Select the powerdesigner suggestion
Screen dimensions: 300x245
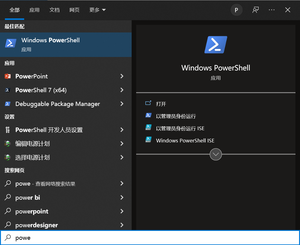click(x=36, y=225)
